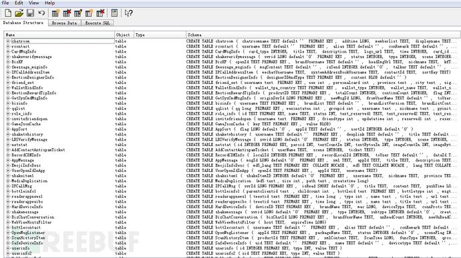
Task: Click the Delete Table toolbar icon
Action: coord(67,13)
